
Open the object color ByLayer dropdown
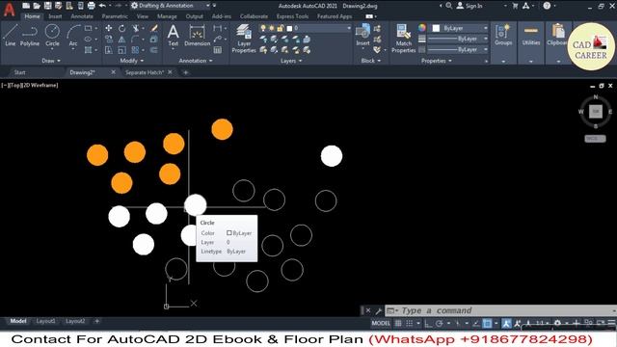pos(460,28)
